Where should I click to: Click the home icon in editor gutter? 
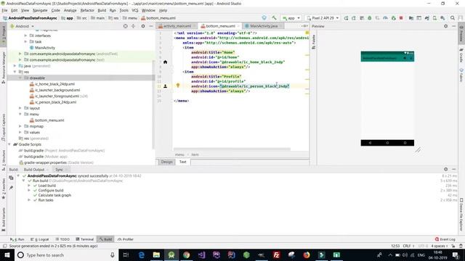point(165,62)
